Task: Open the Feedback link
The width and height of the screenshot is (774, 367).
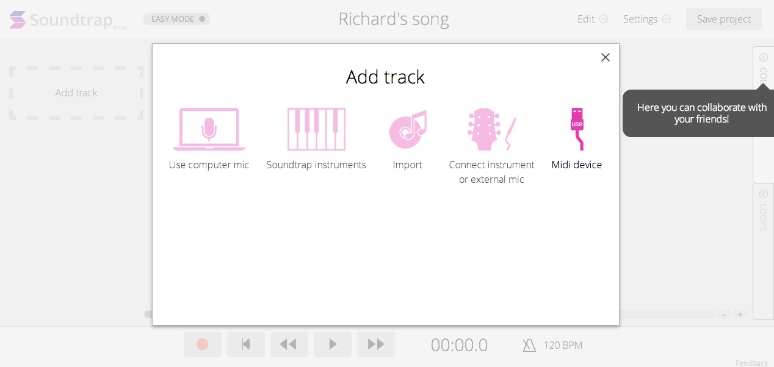Action: [x=751, y=363]
